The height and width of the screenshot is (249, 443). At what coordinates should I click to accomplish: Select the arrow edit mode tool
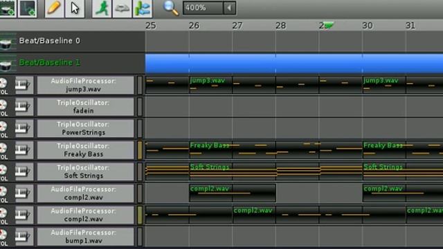point(75,8)
